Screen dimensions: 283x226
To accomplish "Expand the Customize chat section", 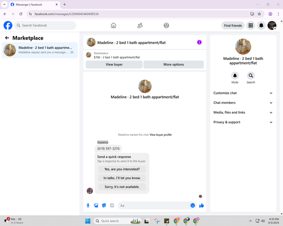I will (x=243, y=93).
